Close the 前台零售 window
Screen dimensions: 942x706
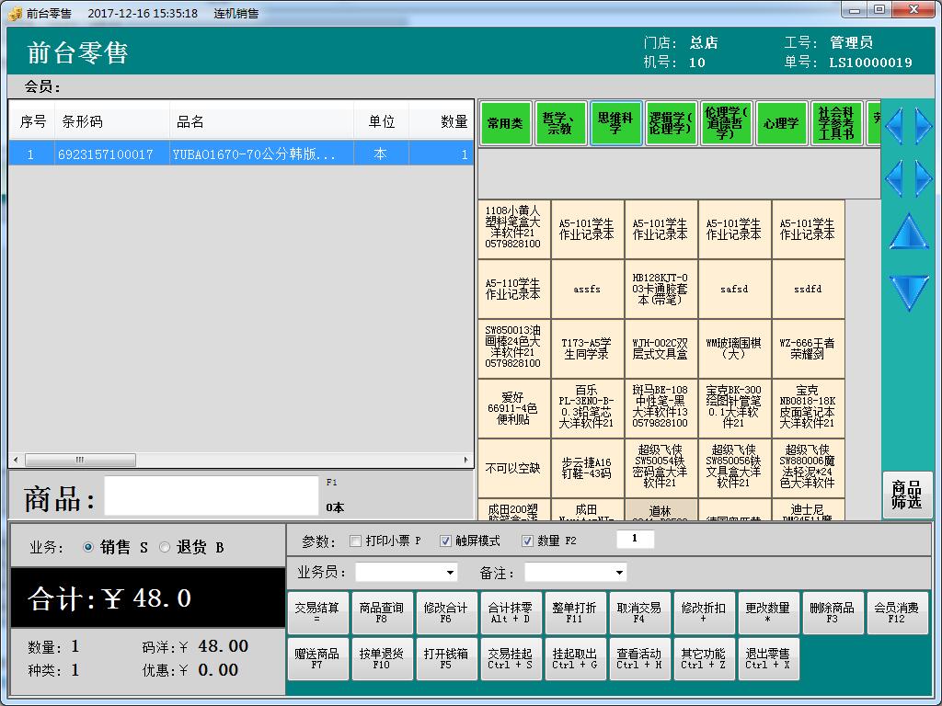(x=913, y=10)
